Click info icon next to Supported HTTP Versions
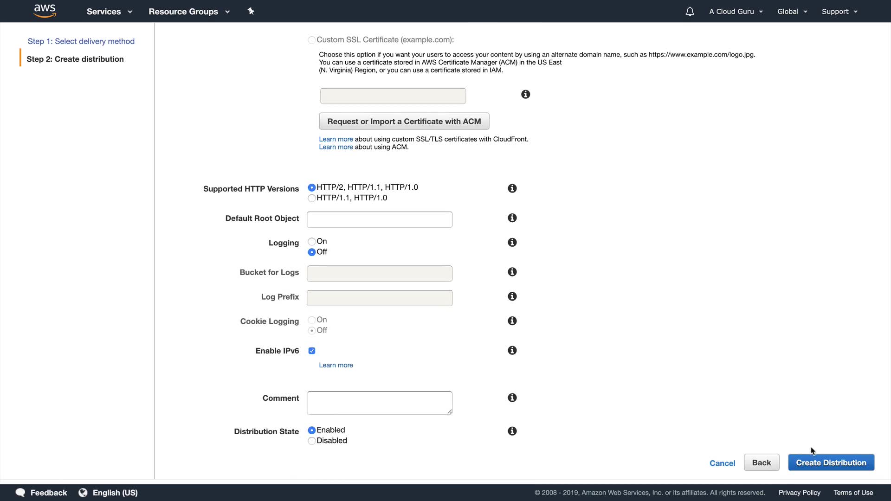This screenshot has width=891, height=501. pyautogui.click(x=512, y=188)
